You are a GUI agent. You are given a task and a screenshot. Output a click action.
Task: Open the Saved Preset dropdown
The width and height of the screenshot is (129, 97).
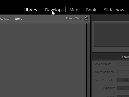pos(123,64)
